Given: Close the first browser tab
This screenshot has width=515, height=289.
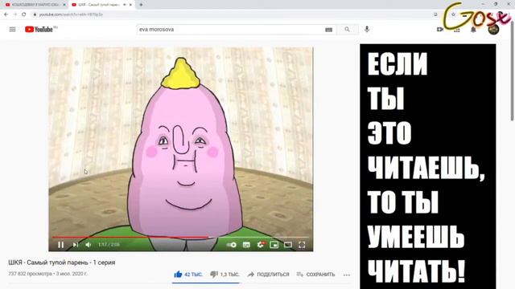Looking at the screenshot, I should pyautogui.click(x=64, y=5).
